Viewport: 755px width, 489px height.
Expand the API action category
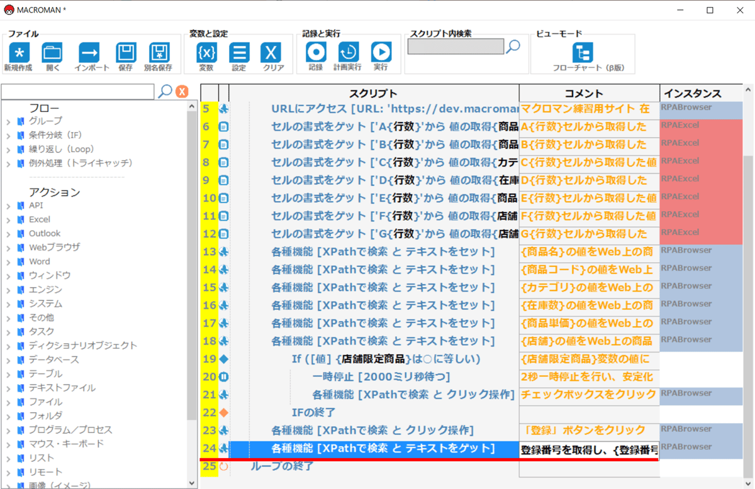point(8,206)
